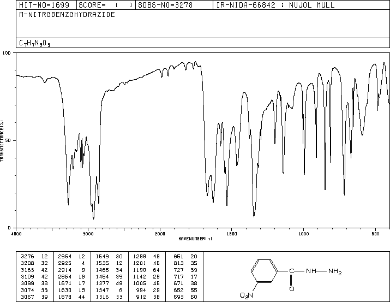Select peak value 1649 in the table
The width and height of the screenshot is (390, 302).
(102, 256)
